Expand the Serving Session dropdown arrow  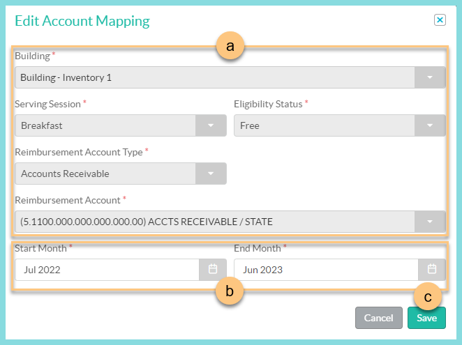[211, 125]
